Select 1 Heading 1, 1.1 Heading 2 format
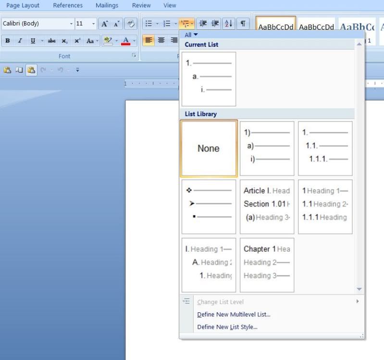 point(325,207)
